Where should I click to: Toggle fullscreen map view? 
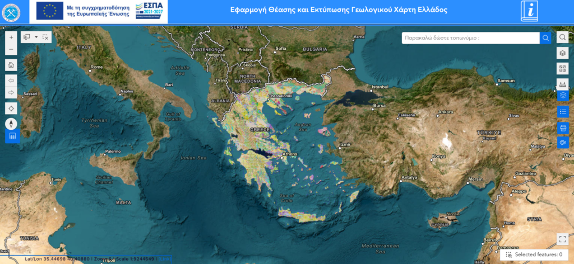563,239
